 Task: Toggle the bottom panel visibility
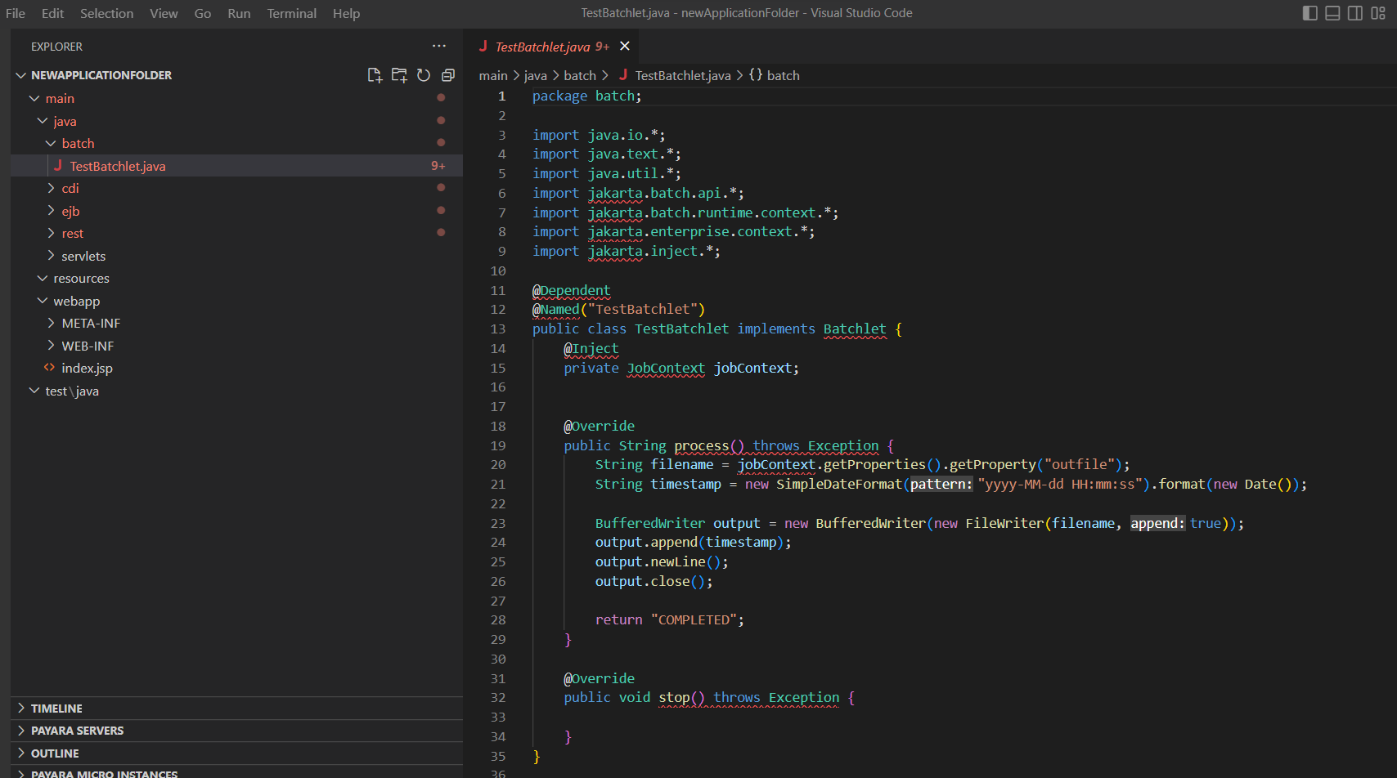coord(1332,13)
